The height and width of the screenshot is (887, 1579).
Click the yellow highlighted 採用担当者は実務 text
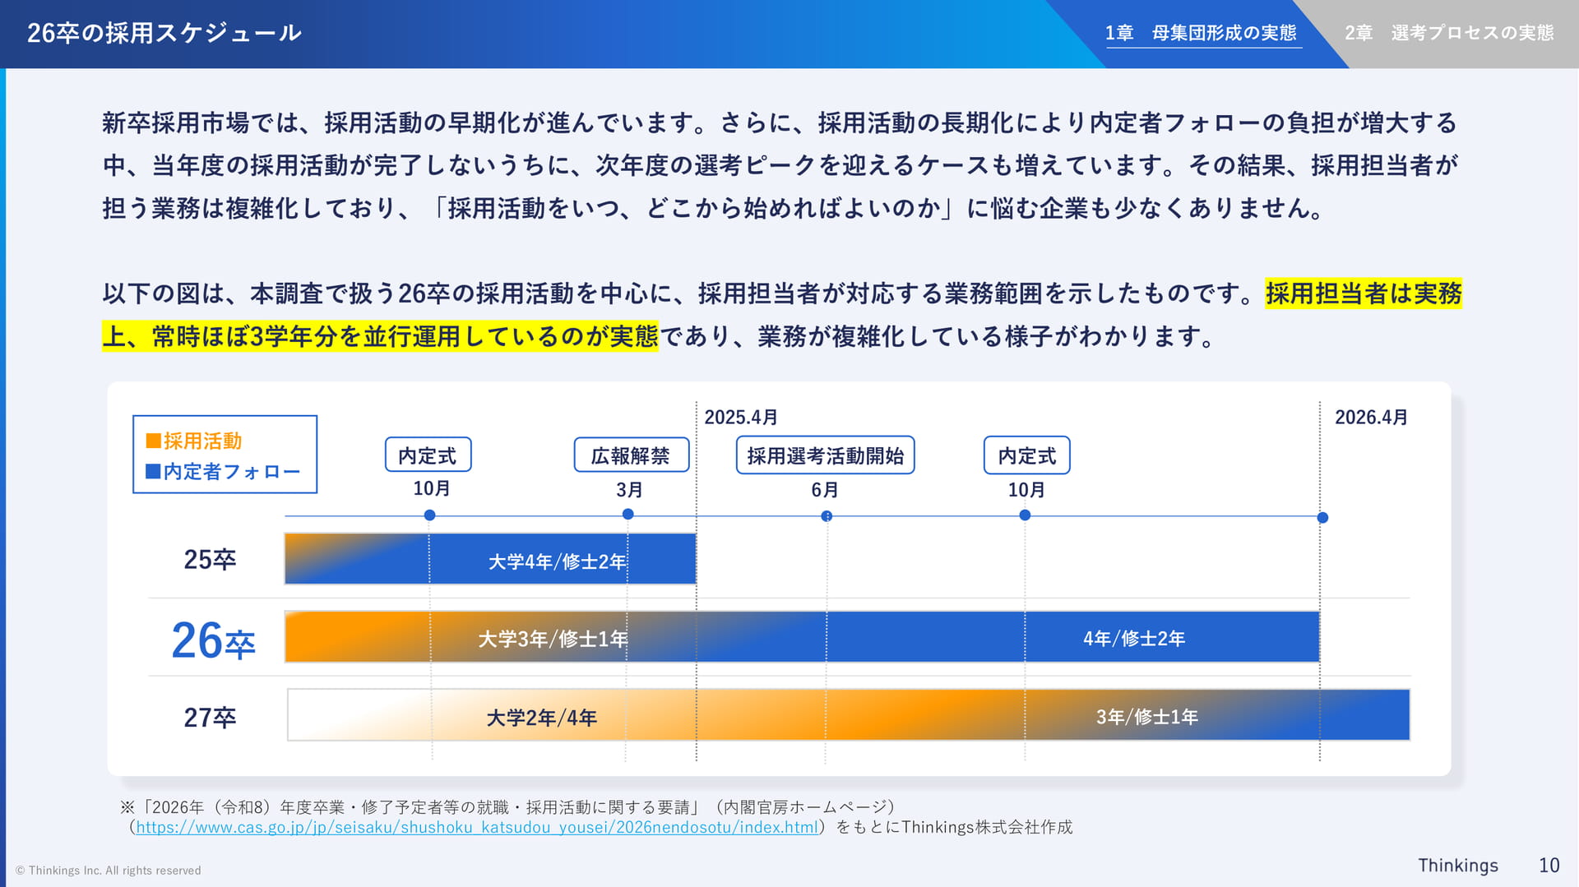pyautogui.click(x=1364, y=293)
